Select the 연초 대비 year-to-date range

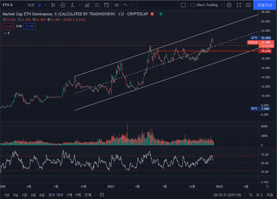[x=56, y=195]
